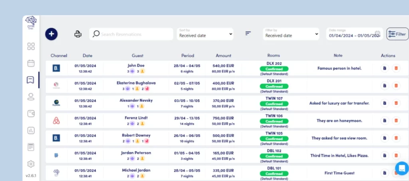The width and height of the screenshot is (409, 181).
Task: View details of Ferenz Lindt reservation
Action: click(385, 121)
